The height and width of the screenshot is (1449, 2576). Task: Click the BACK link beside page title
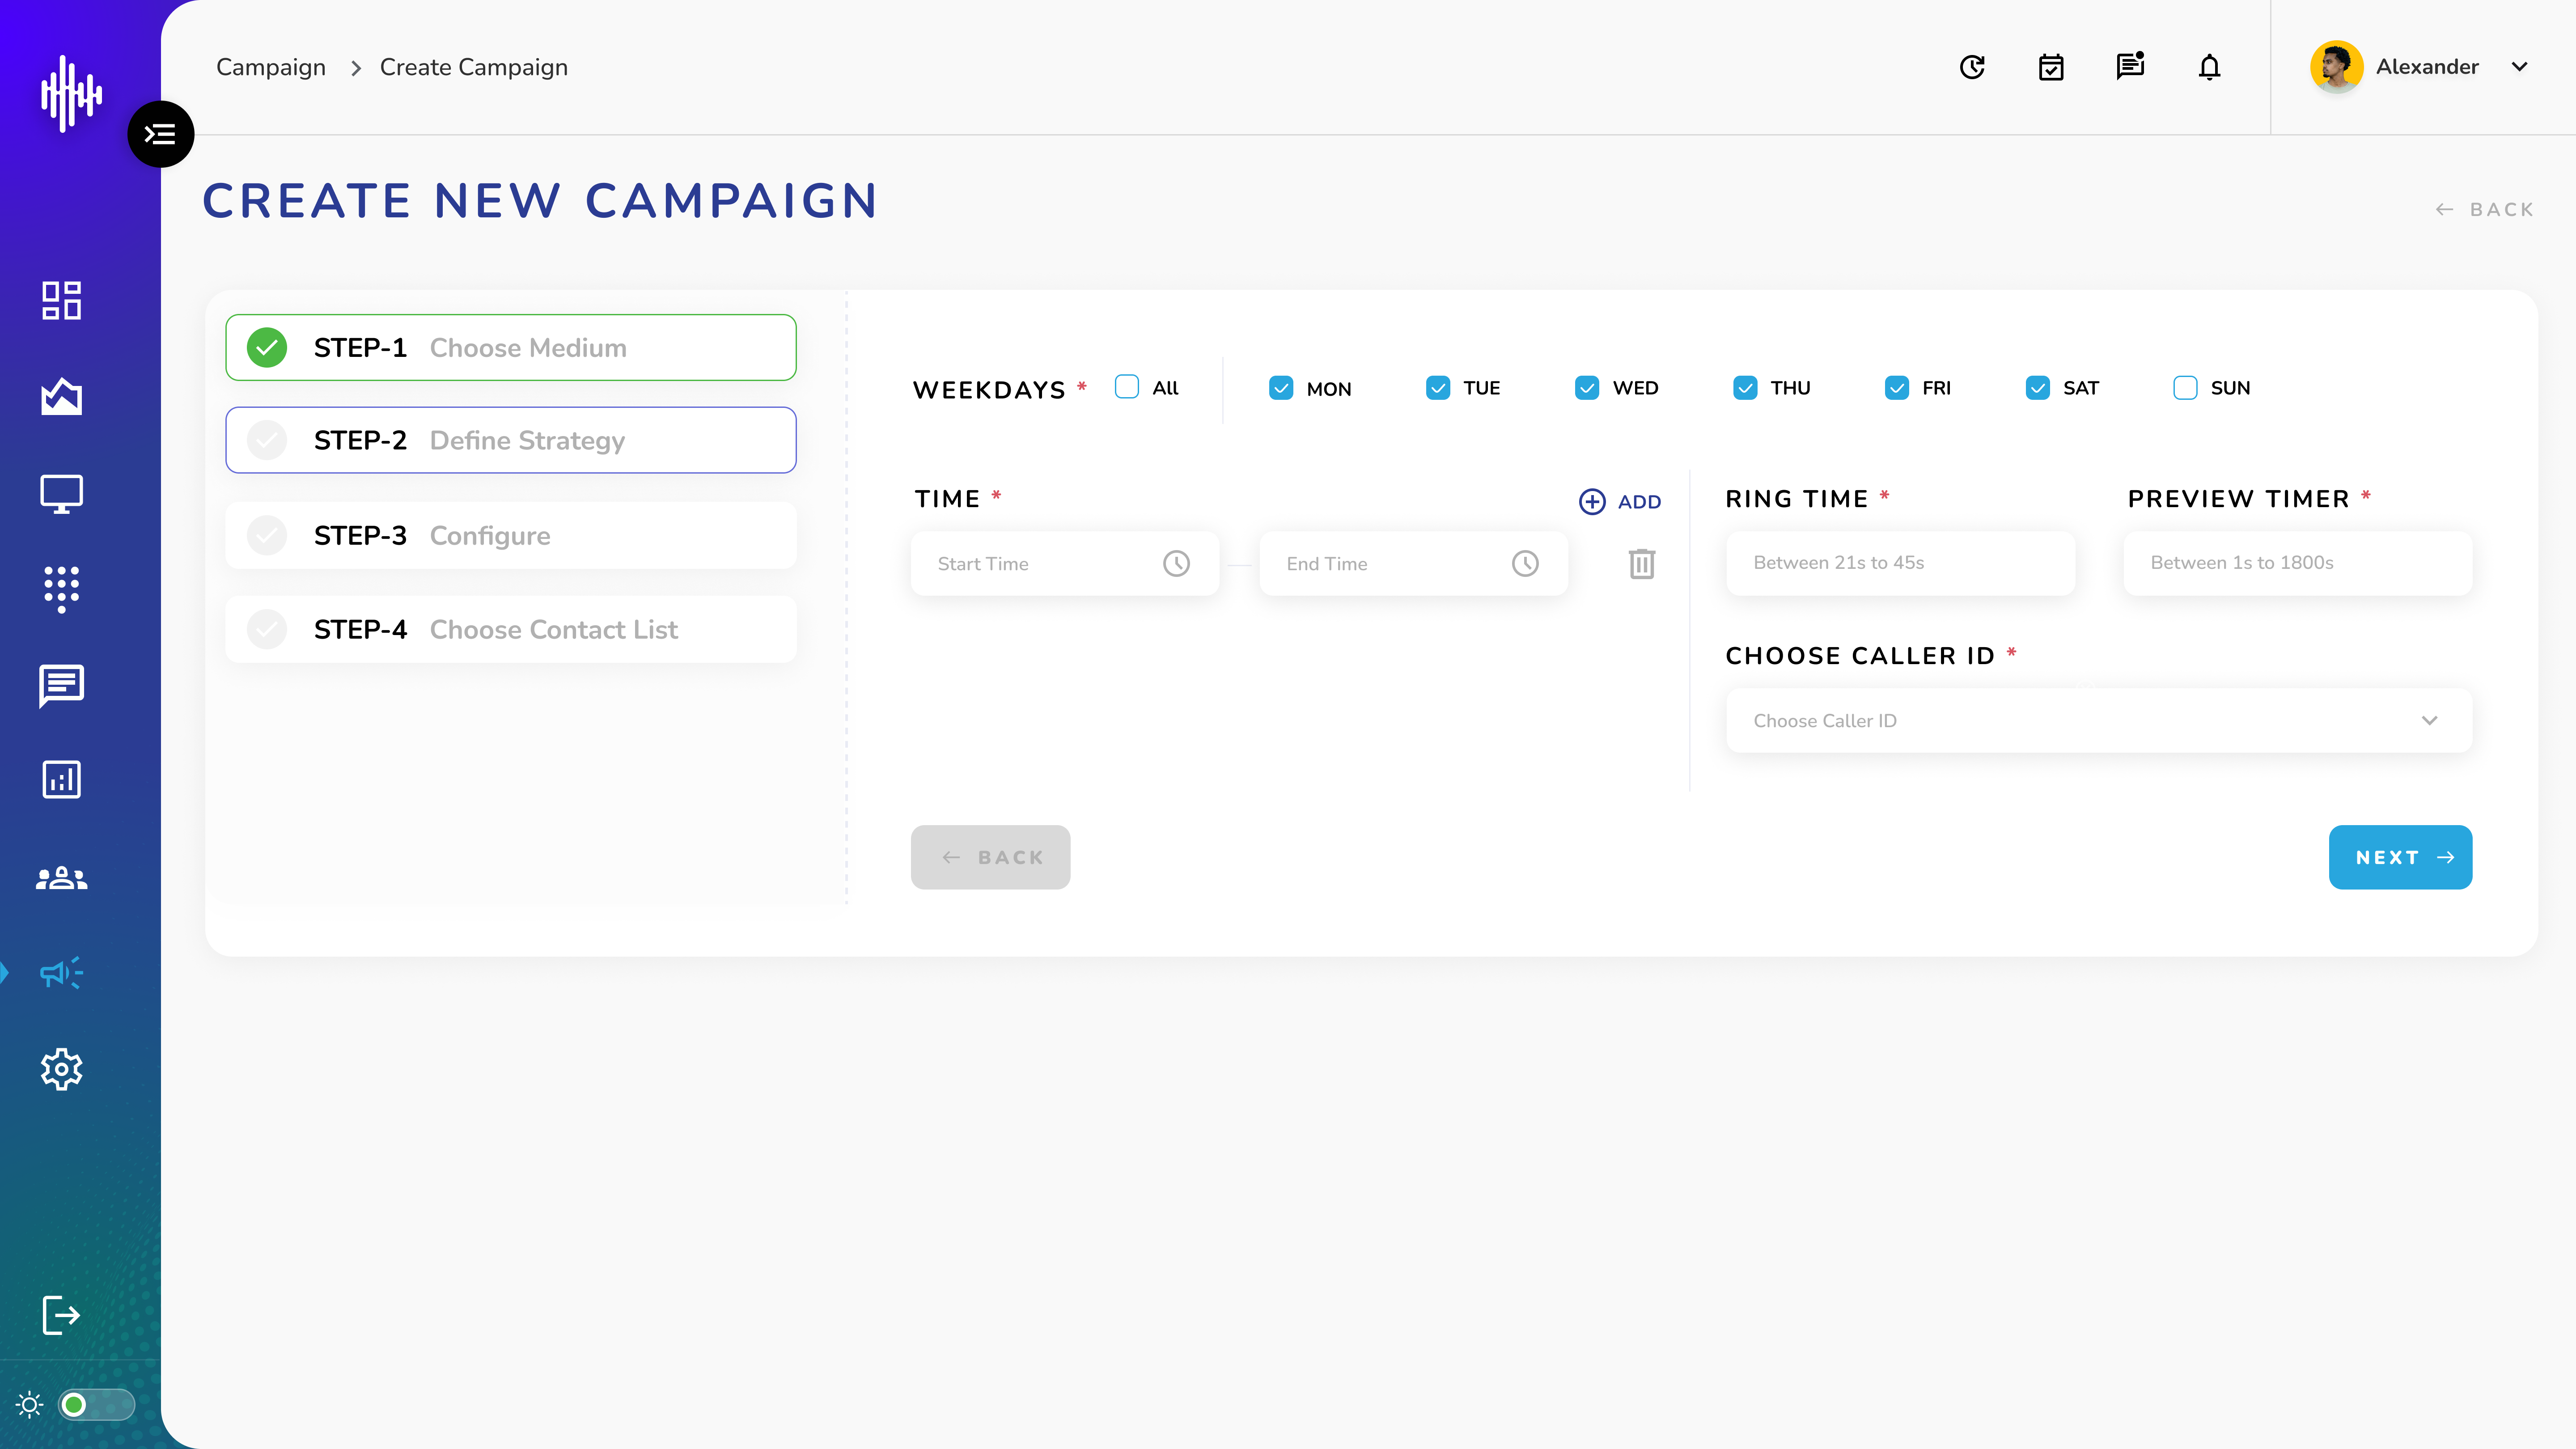point(2485,210)
